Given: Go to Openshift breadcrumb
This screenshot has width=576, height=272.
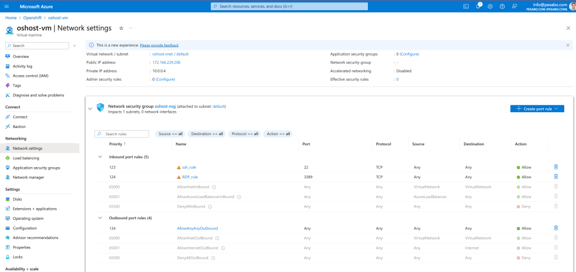Looking at the screenshot, I should click(x=32, y=17).
